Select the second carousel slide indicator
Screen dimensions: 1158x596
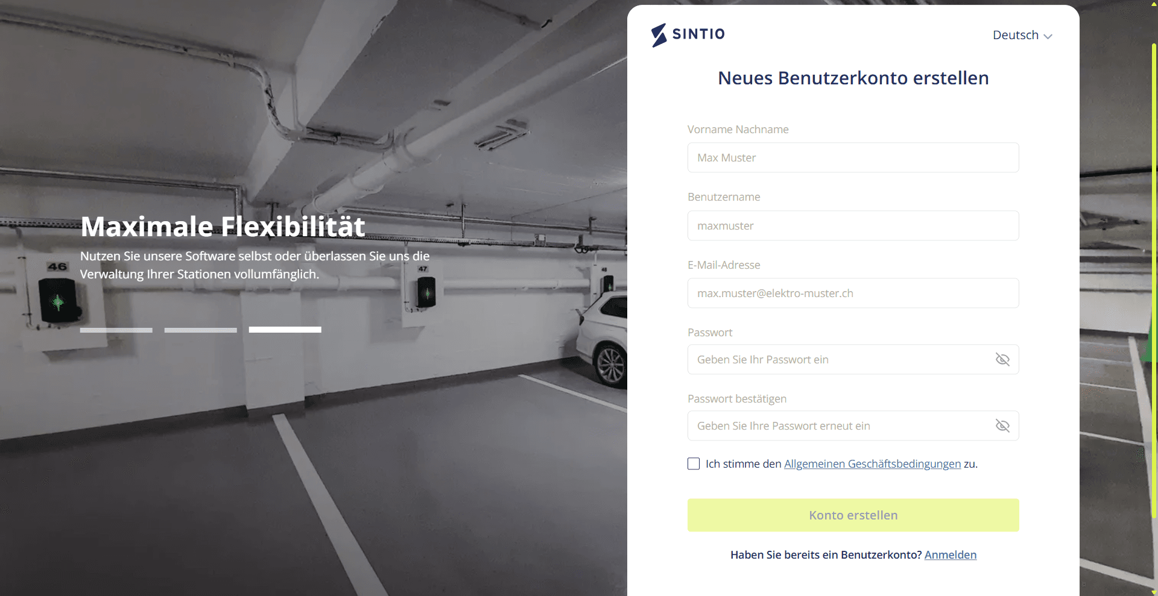click(201, 330)
